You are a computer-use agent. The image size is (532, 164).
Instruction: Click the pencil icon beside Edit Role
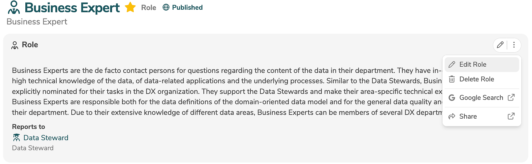tap(452, 64)
